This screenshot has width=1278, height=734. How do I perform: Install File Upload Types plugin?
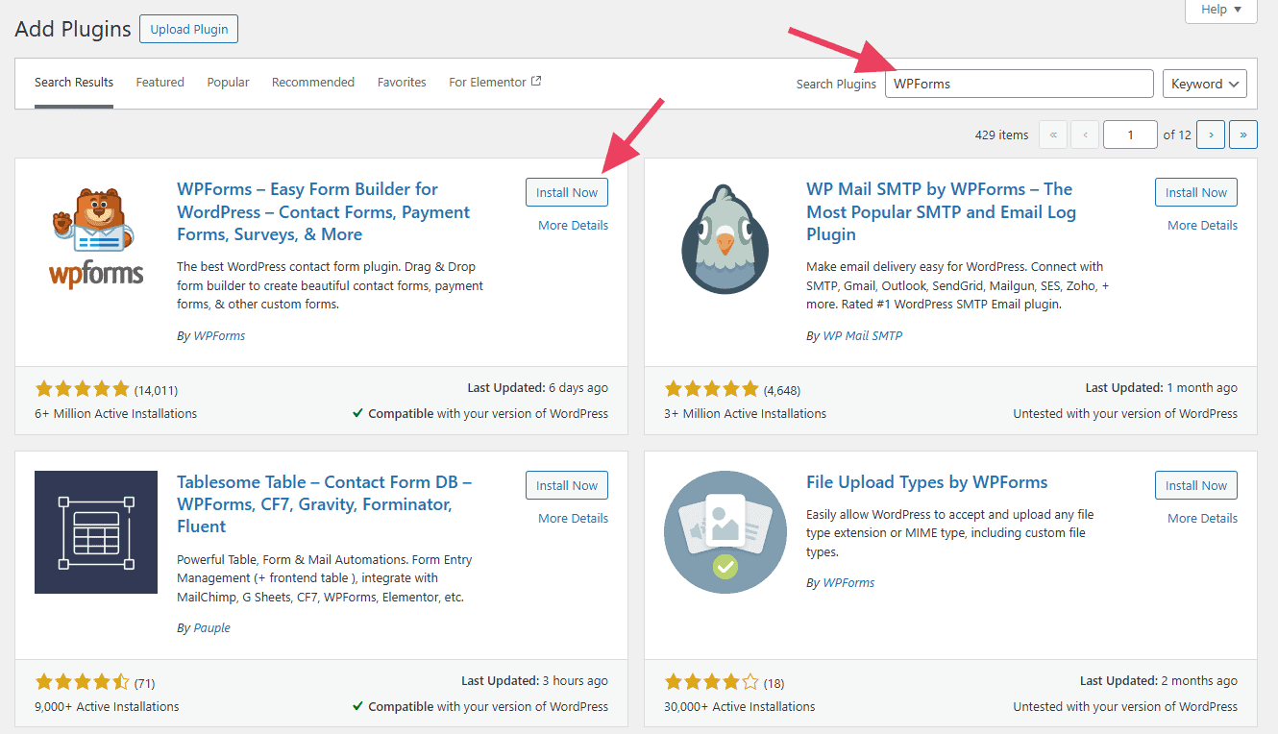(x=1196, y=485)
